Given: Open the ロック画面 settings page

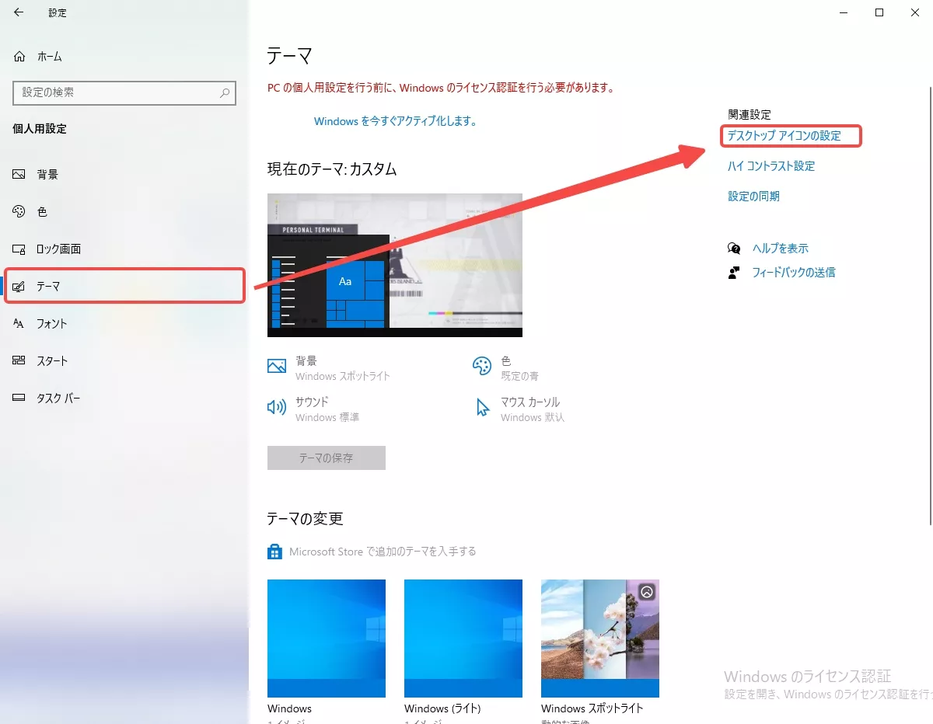Looking at the screenshot, I should point(124,249).
